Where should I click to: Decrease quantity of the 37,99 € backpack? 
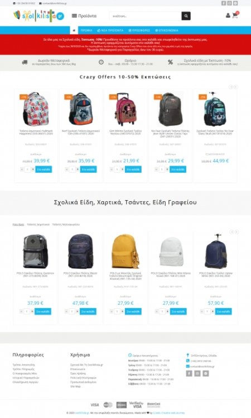coord(21,312)
